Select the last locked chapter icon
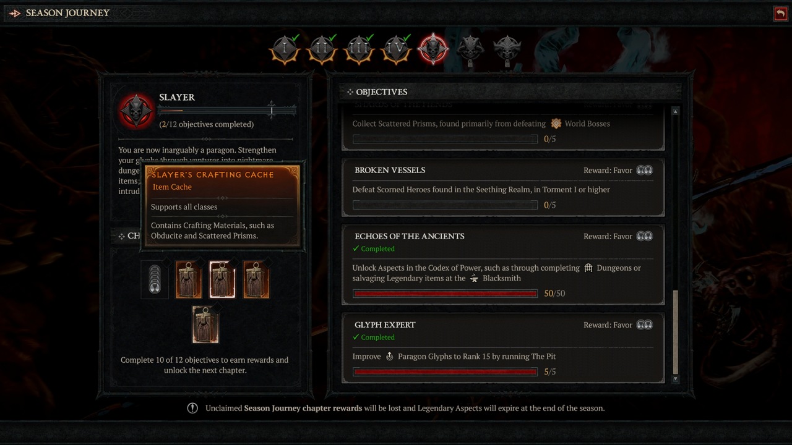Screen dimensions: 792x445 (507, 51)
